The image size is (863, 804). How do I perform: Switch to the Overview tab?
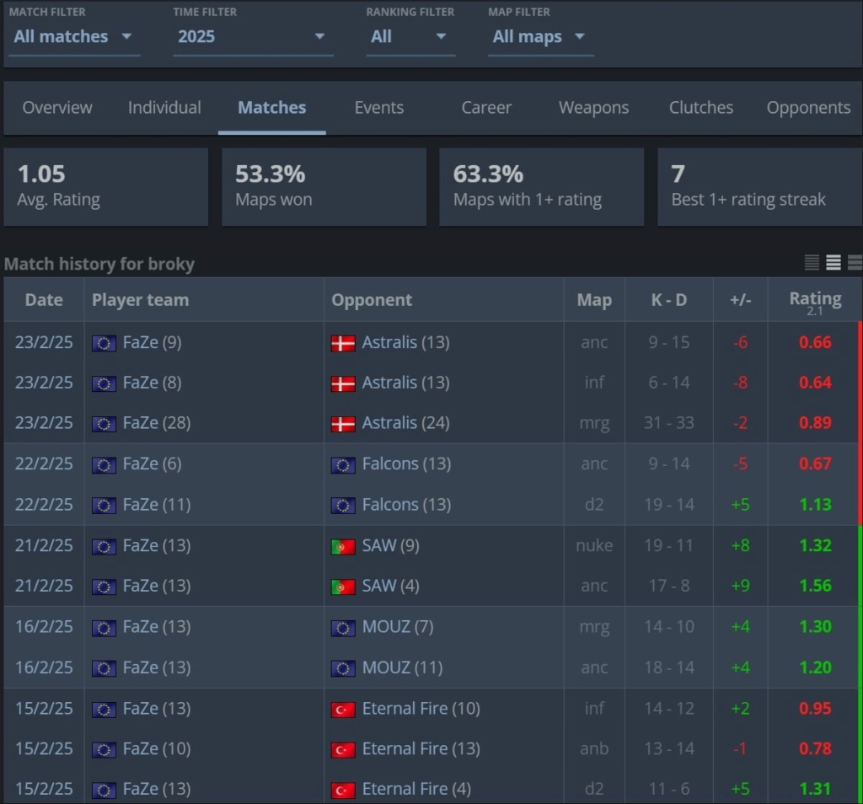click(57, 107)
